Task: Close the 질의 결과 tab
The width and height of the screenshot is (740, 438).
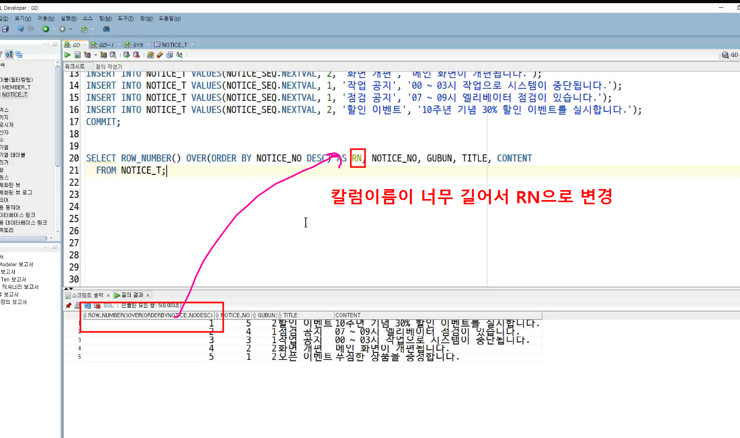Action: coord(148,295)
